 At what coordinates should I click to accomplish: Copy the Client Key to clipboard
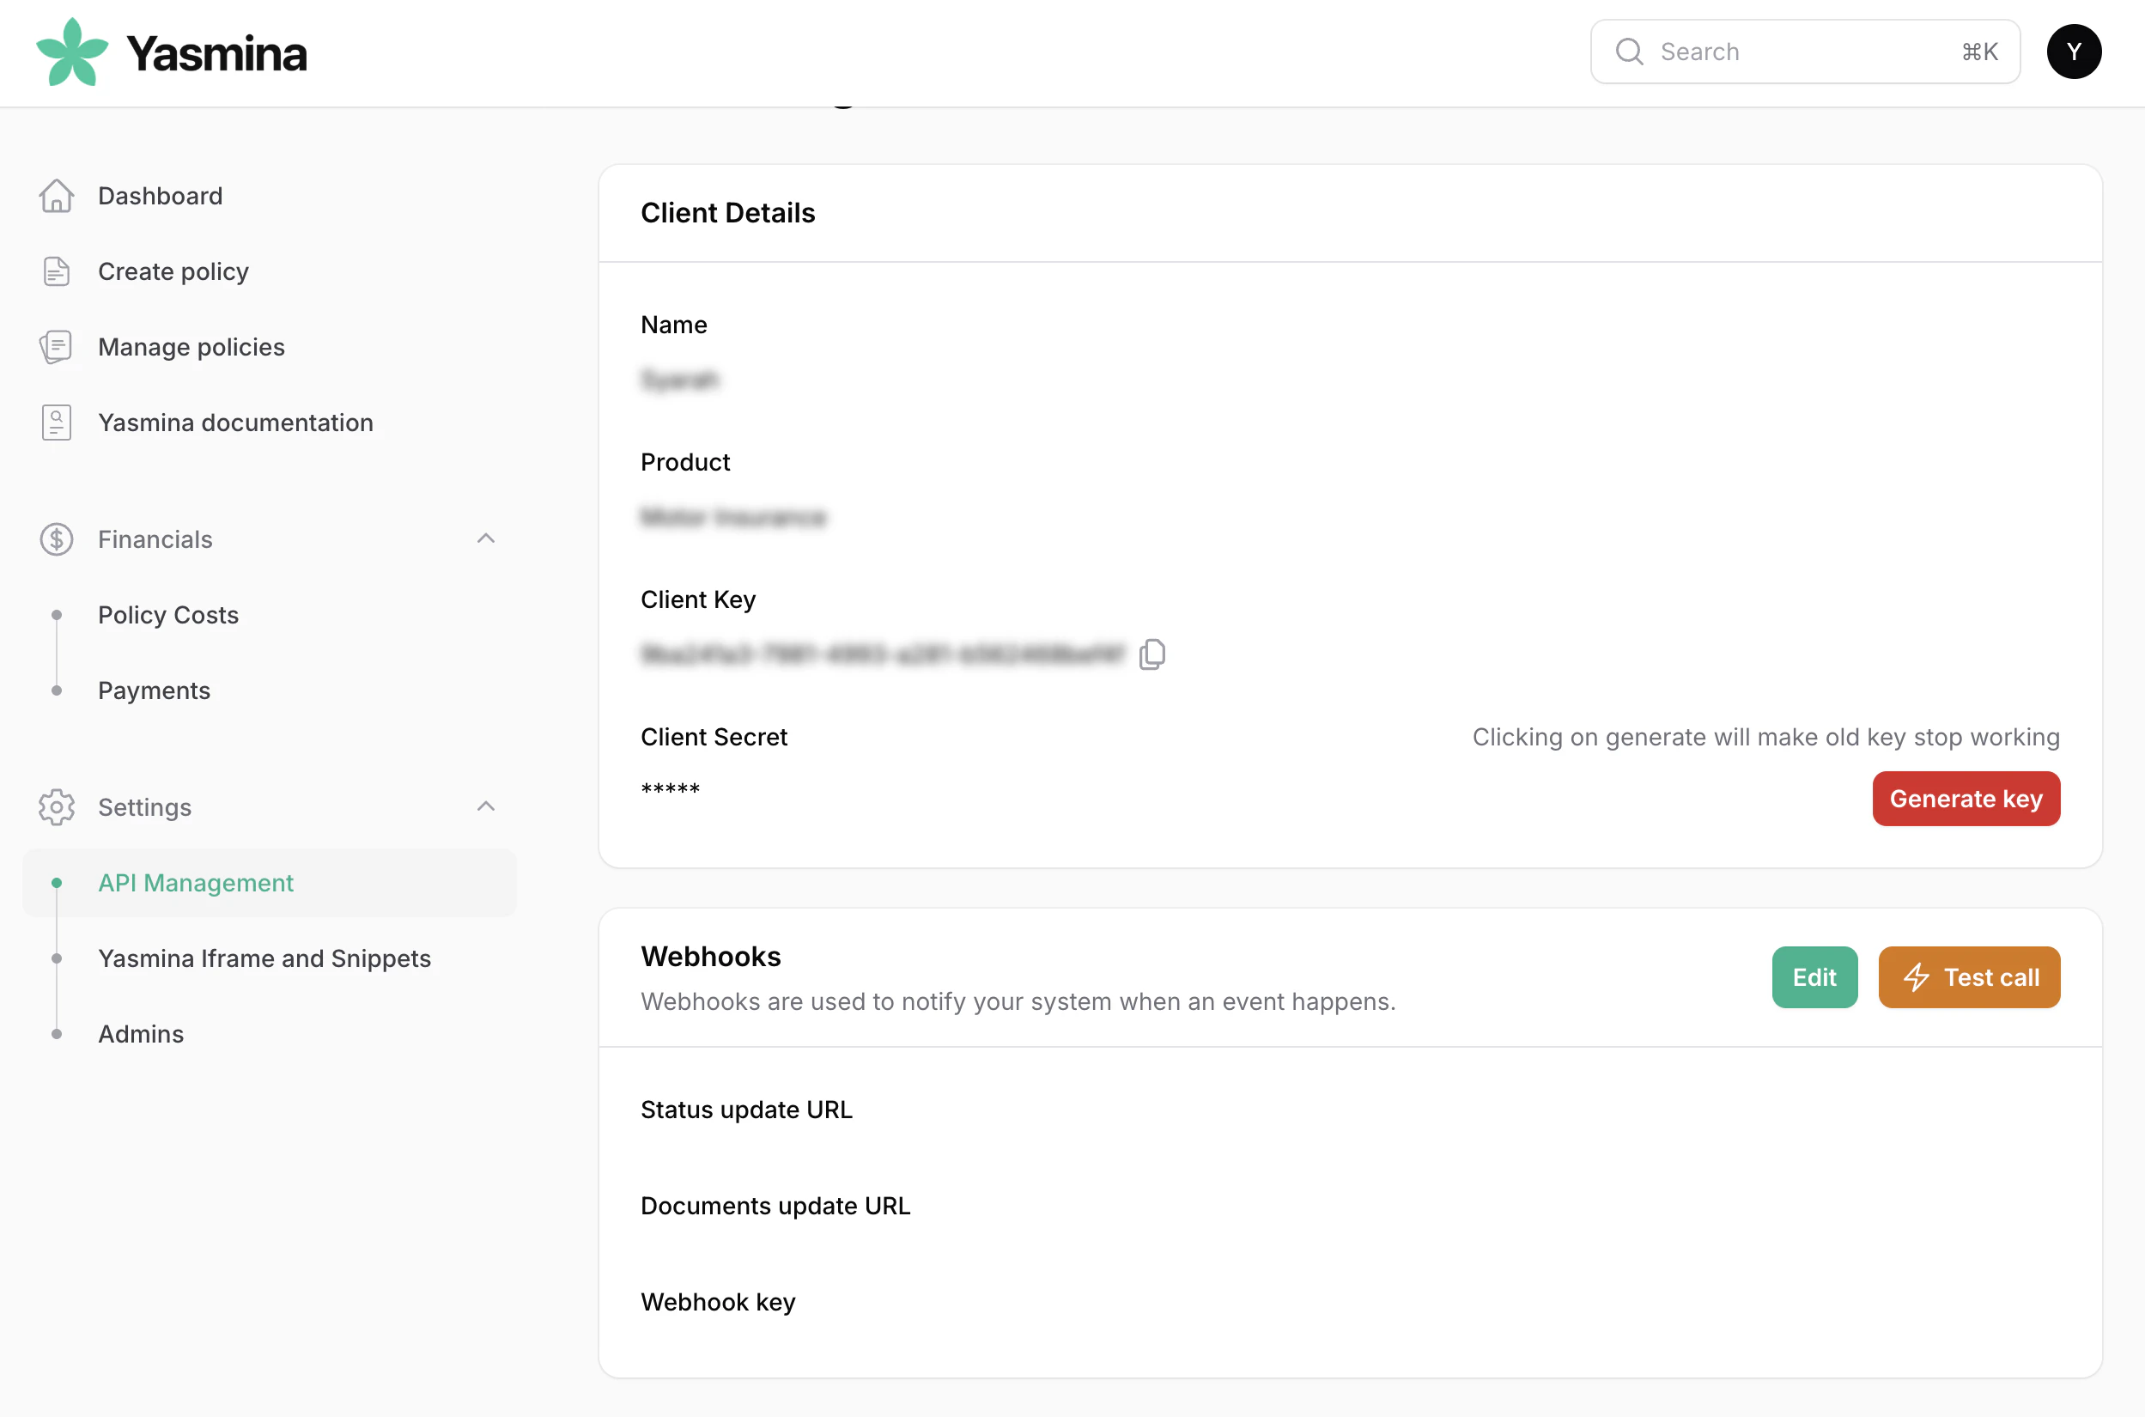[1152, 654]
